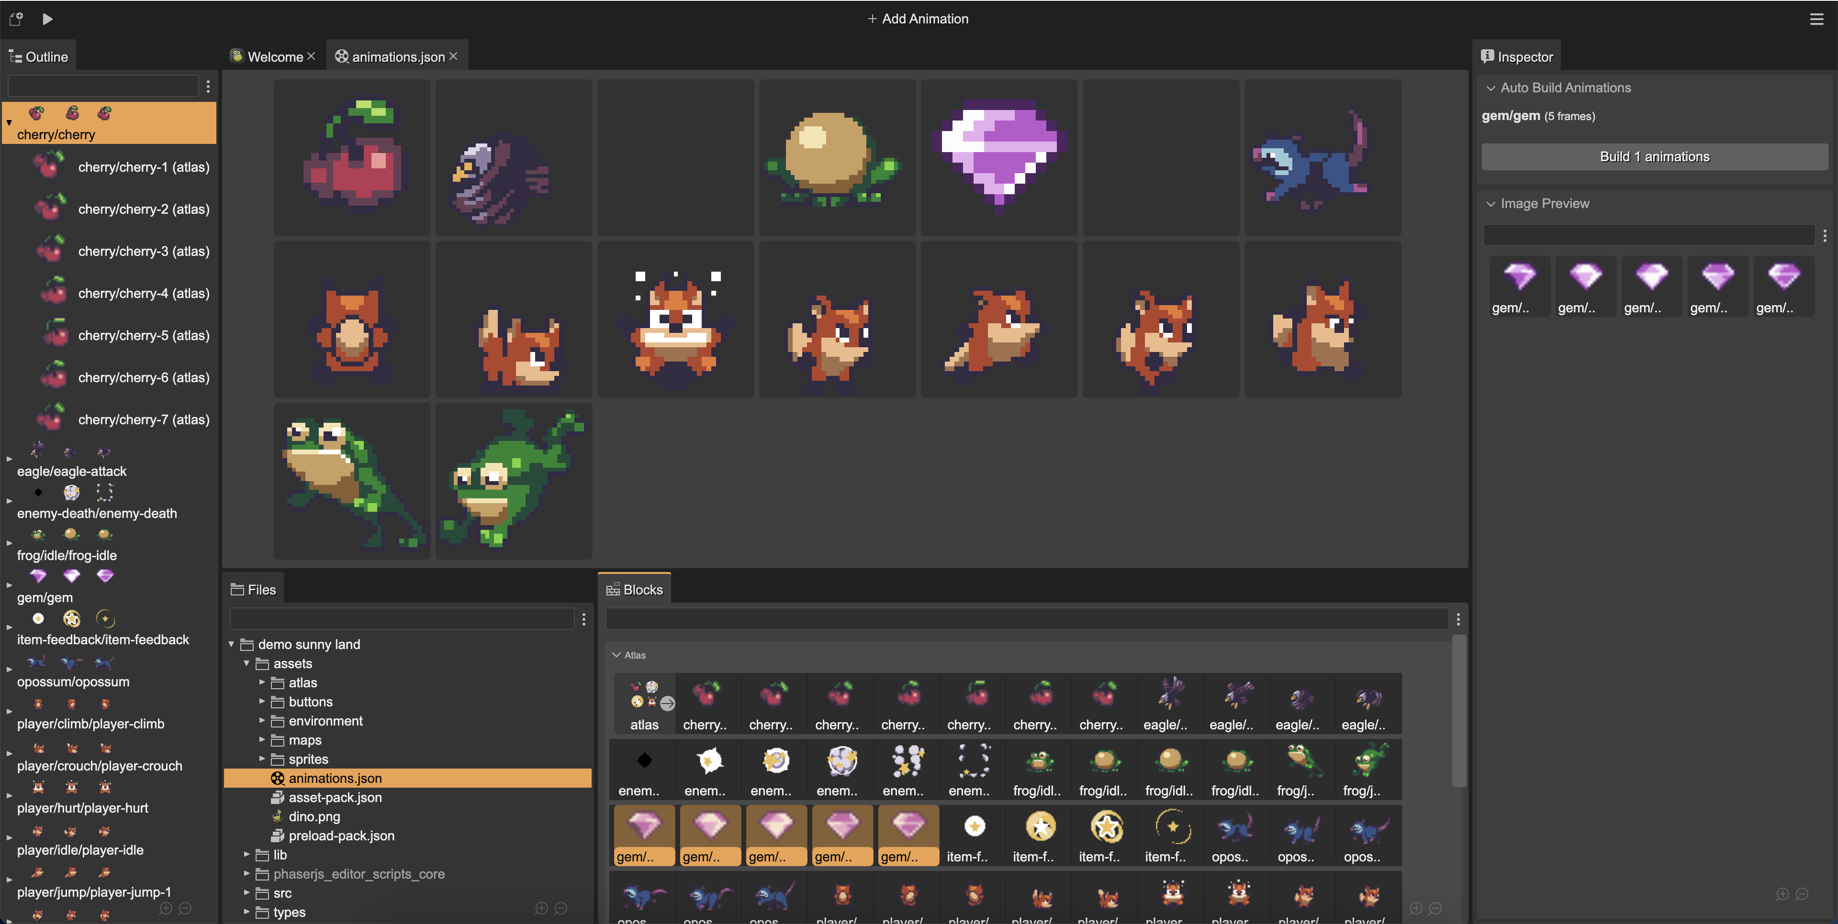Screen dimensions: 1838x924
Task: Open the new file dialog icon
Action: pos(16,19)
